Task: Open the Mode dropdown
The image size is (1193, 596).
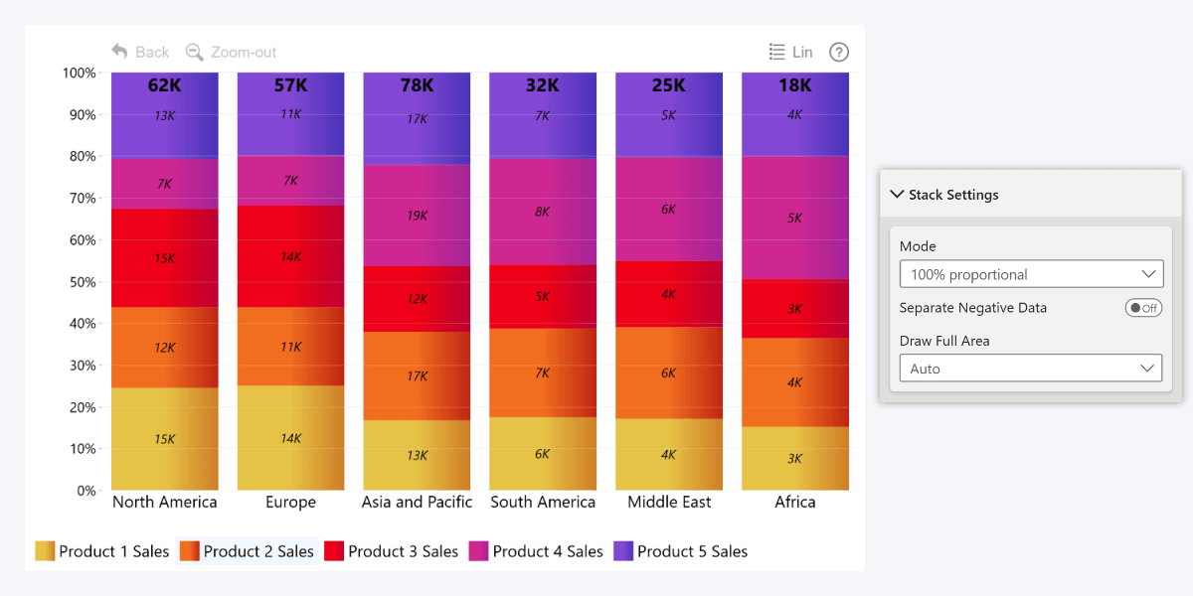Action: (x=1030, y=274)
